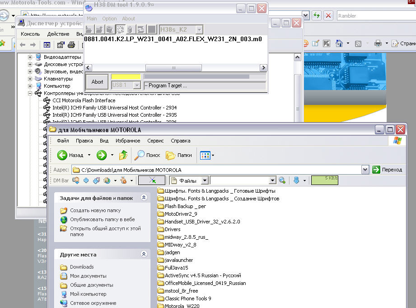
Task: Click the Назад back button in Explorer
Action: click(x=70, y=155)
